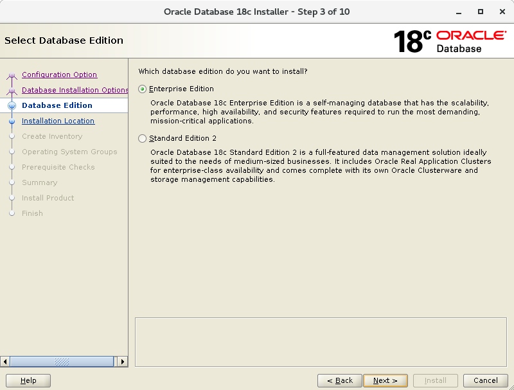The image size is (514, 390).
Task: Cancel the Oracle installer
Action: 486,380
